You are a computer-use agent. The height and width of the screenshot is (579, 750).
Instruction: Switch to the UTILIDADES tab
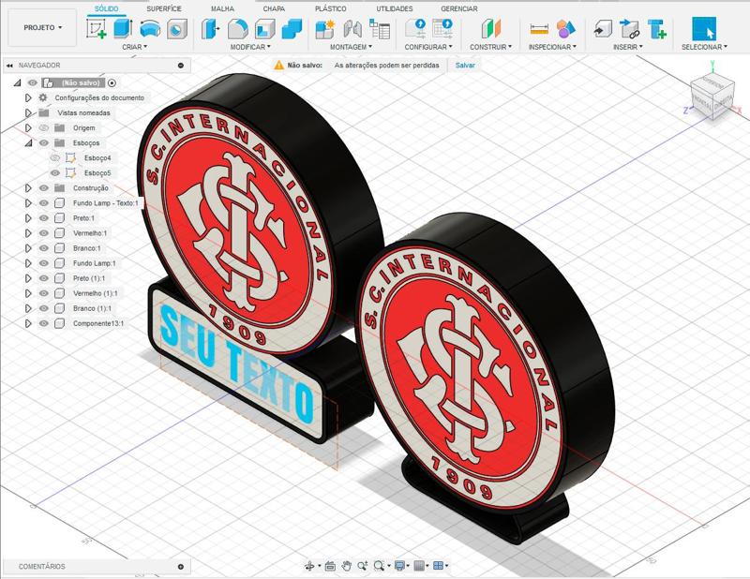click(394, 8)
